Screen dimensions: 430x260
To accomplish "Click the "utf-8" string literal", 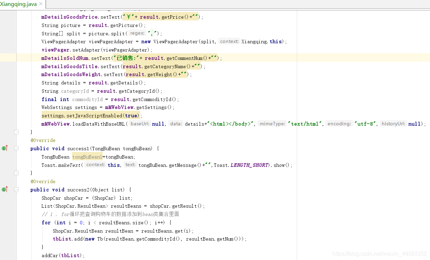I will tap(365, 124).
